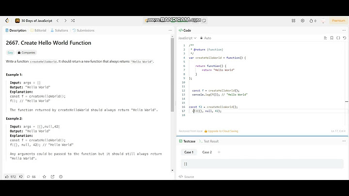
Task: Select Case 1 test case
Action: coord(189,152)
